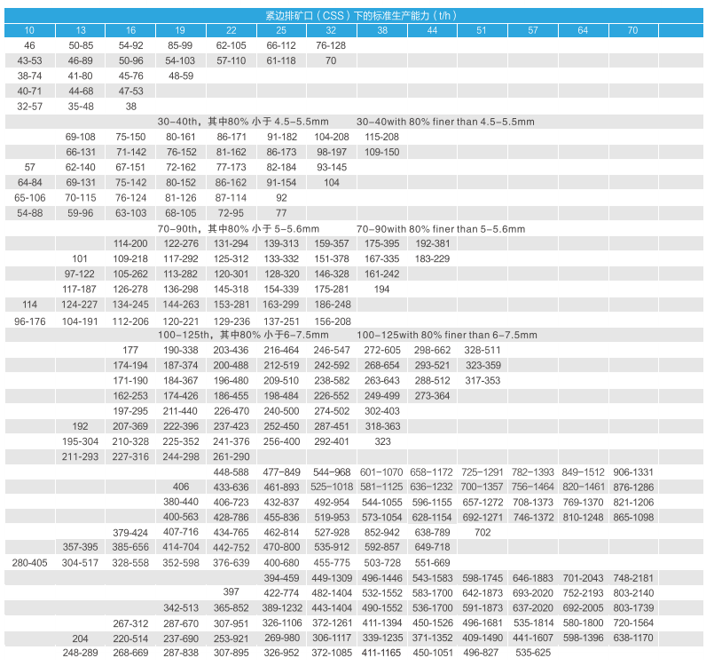Select the cell with value 280-405
This screenshot has height=666, width=714.
click(x=30, y=562)
